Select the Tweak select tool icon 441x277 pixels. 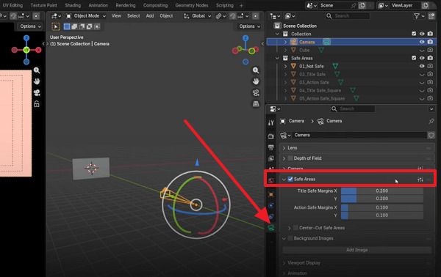click(56, 26)
